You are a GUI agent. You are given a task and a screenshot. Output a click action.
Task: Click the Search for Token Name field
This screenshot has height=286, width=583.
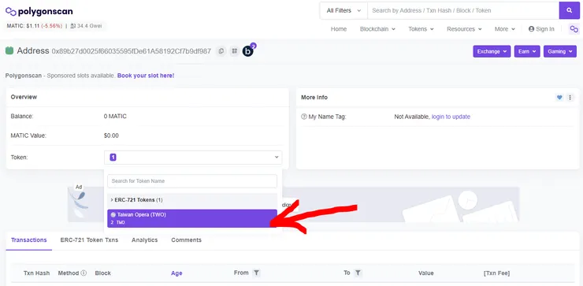[x=192, y=181]
